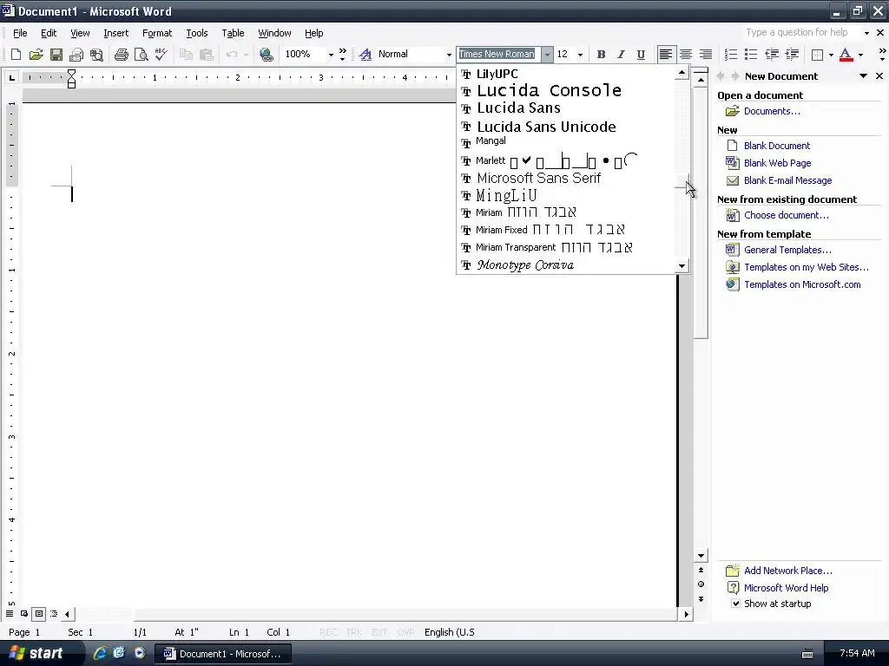
Task: Click the Paste toolbar icon
Action: pyautogui.click(x=207, y=55)
